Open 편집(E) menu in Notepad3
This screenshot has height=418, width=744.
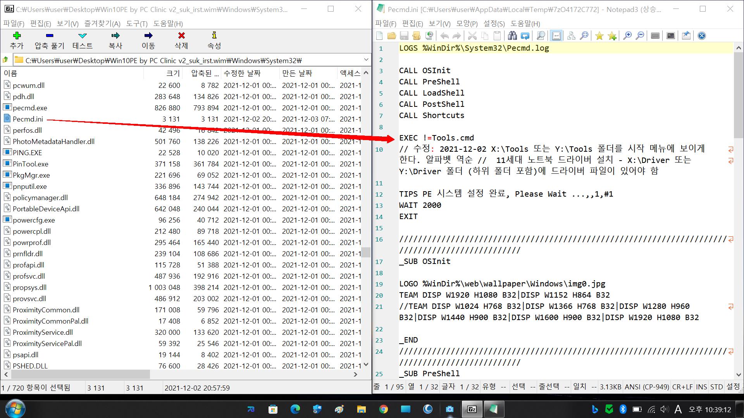point(413,24)
